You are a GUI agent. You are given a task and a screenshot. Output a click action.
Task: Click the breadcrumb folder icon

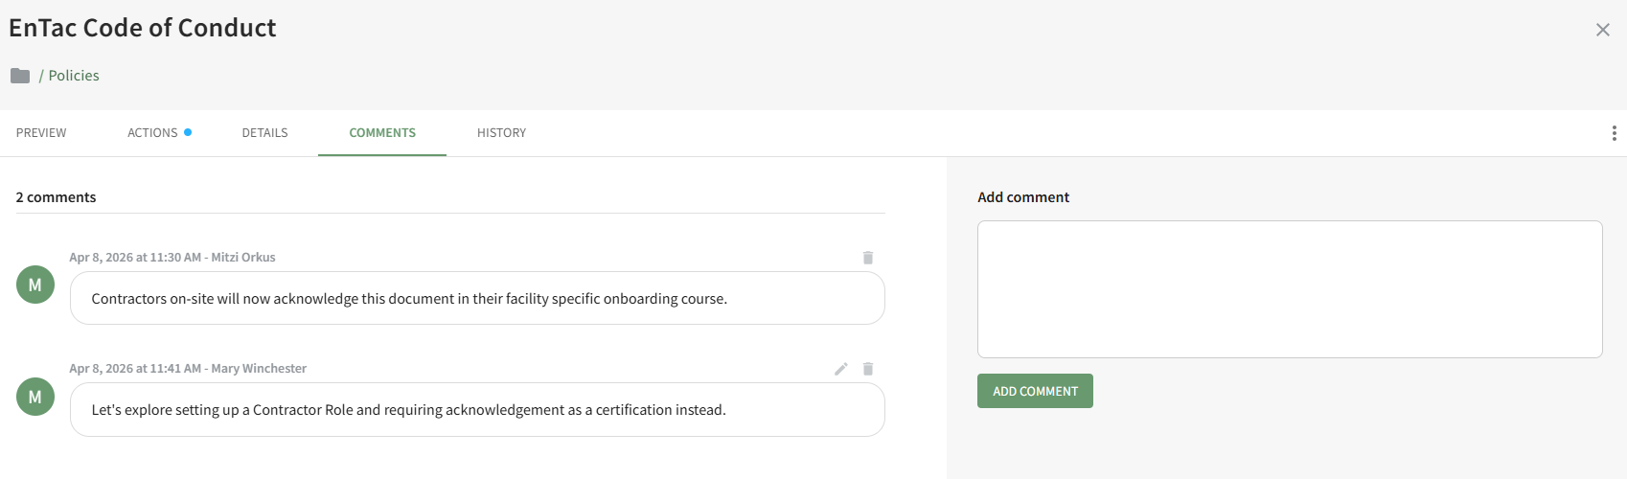click(20, 76)
